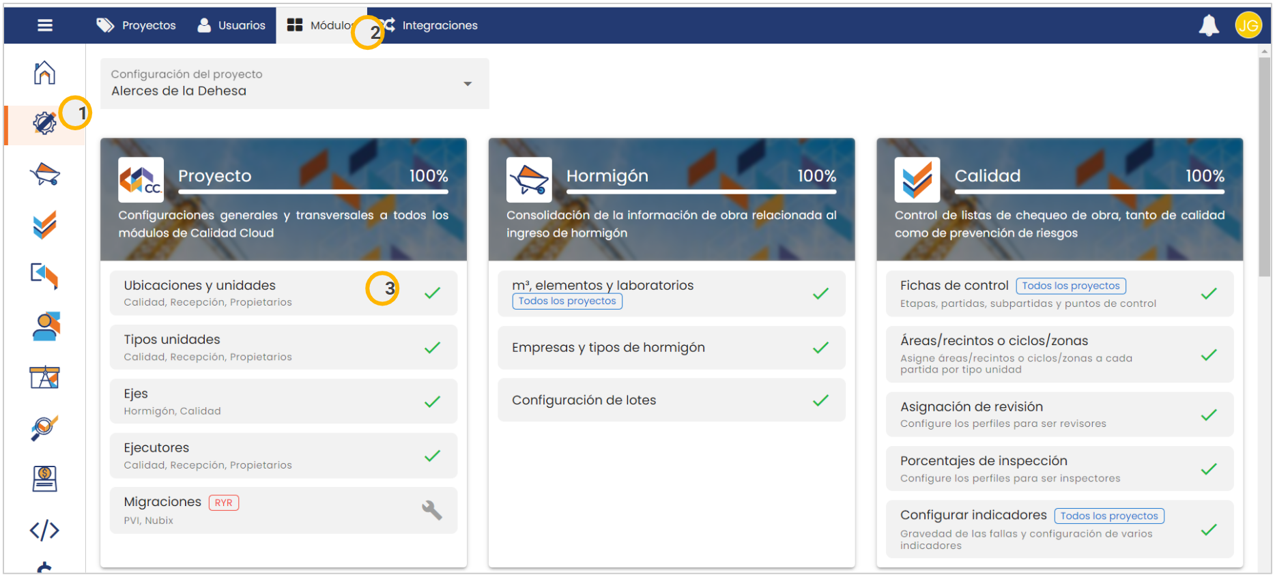Open the magnifier inspection sidebar icon
1275x577 pixels.
pyautogui.click(x=44, y=428)
